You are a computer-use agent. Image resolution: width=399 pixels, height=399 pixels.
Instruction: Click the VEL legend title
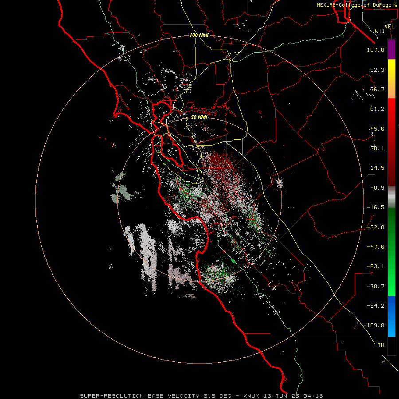pyautogui.click(x=389, y=27)
